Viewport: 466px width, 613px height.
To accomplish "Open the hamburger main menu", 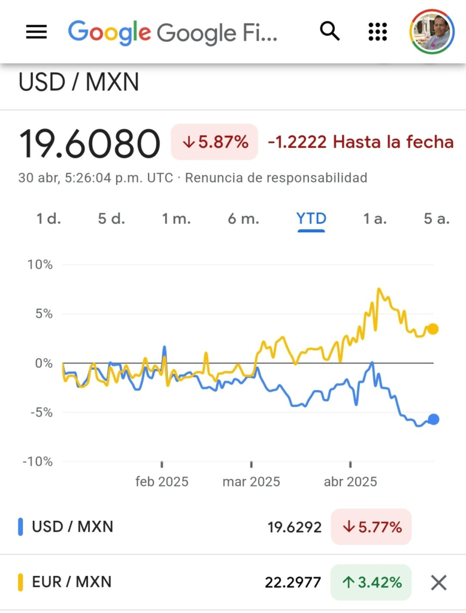I will [x=37, y=32].
